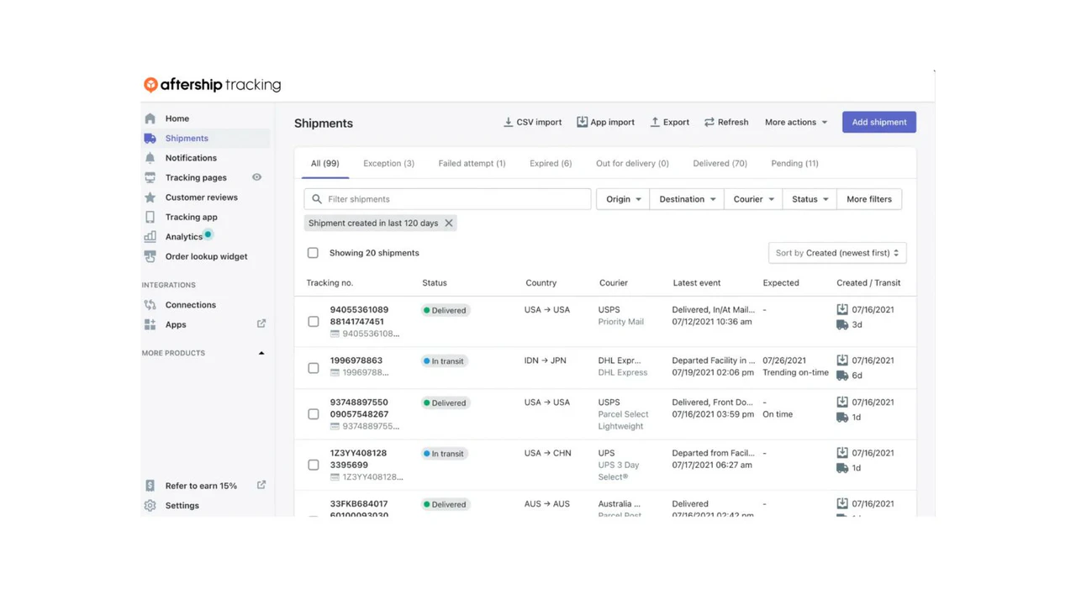Click order icon under tracking number 93748897550
This screenshot has height=605, width=1076.
335,426
